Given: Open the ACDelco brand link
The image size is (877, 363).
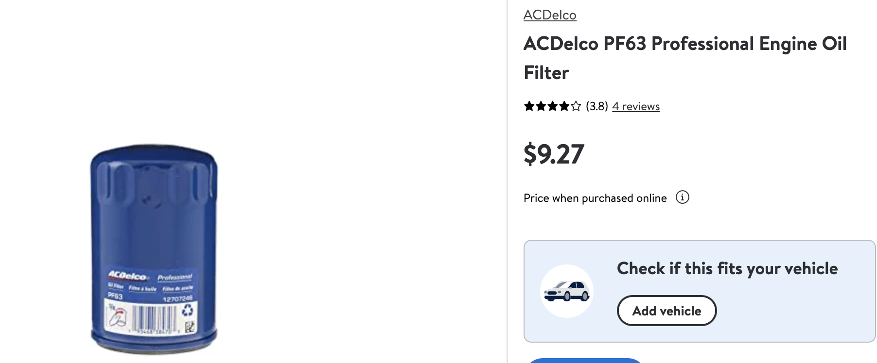Looking at the screenshot, I should click(550, 15).
